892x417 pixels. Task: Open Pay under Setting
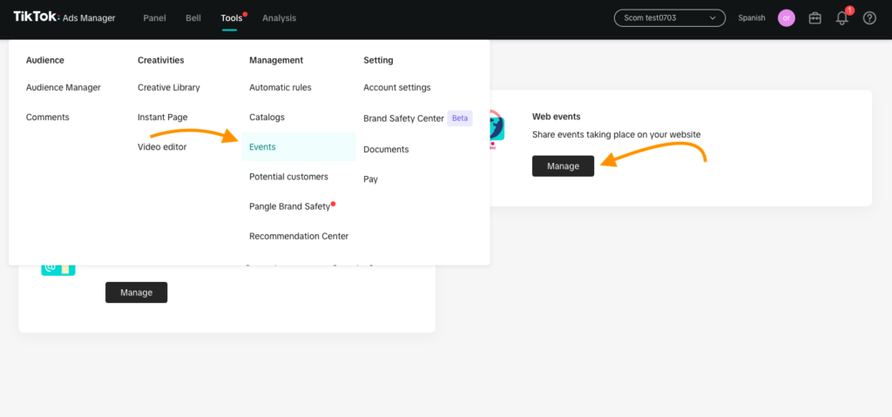[370, 179]
